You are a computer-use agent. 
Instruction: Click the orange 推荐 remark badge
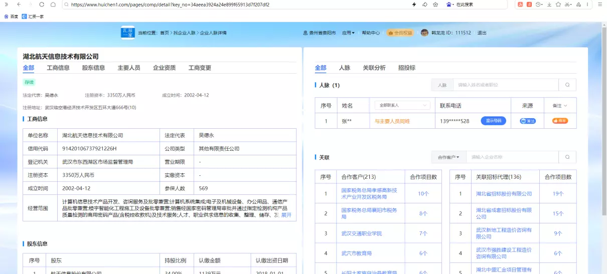tap(560, 121)
